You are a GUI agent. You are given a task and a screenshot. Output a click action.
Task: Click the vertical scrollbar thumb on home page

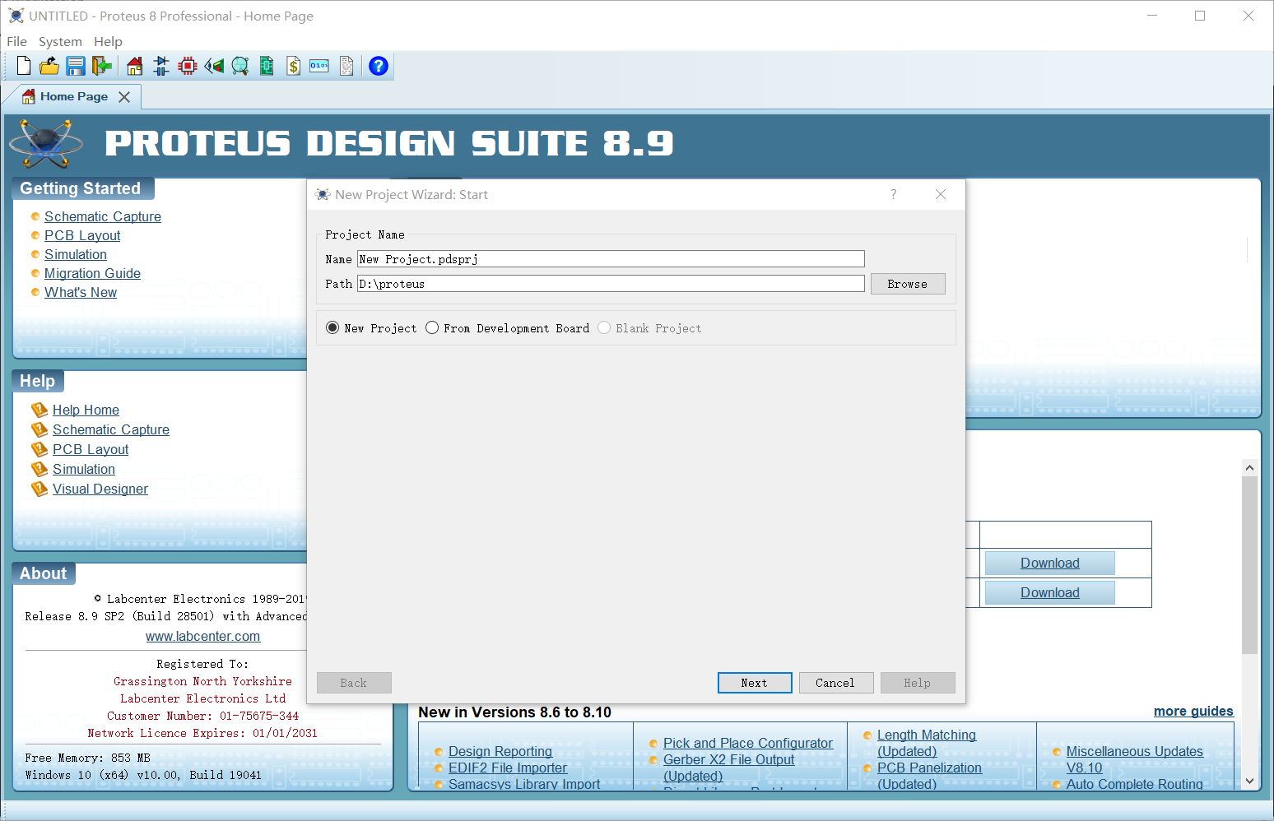pos(1249,565)
